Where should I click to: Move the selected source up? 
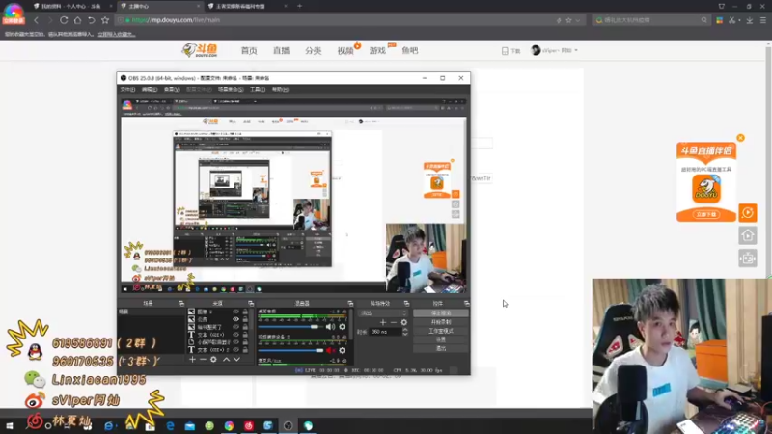point(226,359)
